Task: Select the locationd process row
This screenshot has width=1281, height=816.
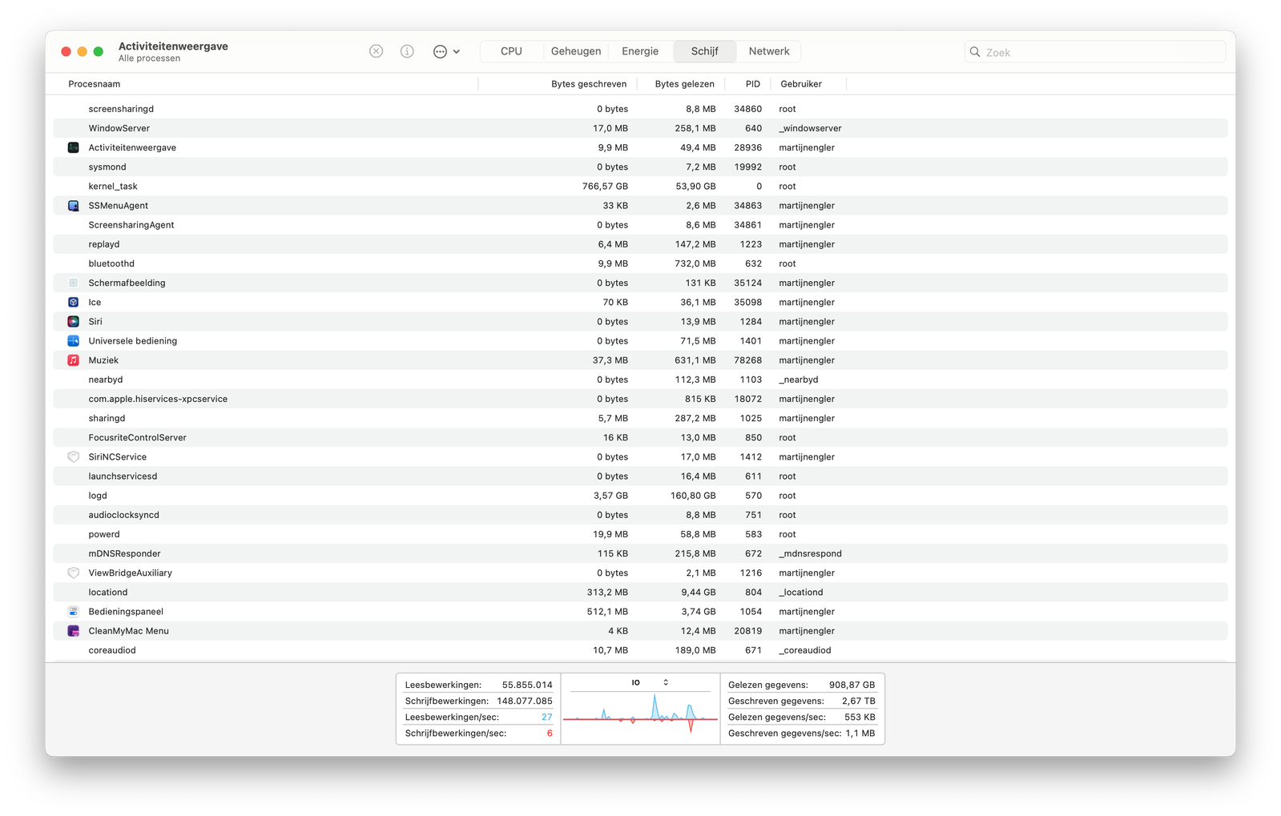Action: click(x=640, y=593)
